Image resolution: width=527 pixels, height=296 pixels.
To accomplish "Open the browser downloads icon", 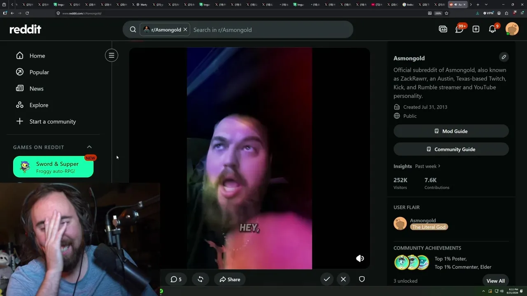I will 478,13.
